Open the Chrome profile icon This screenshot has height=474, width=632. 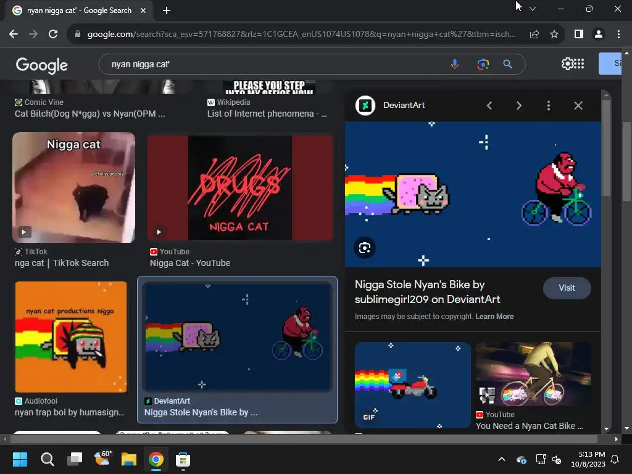click(599, 35)
